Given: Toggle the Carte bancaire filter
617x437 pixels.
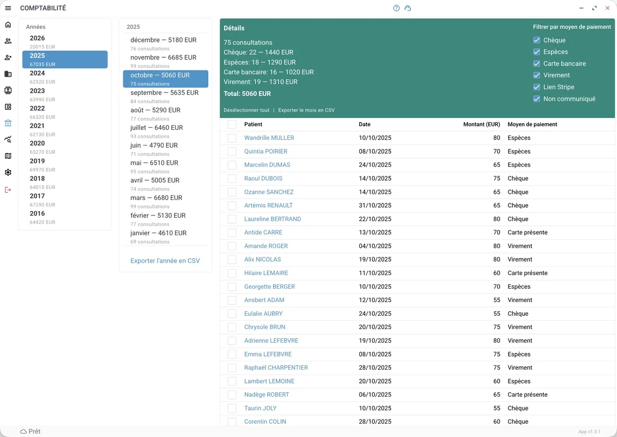Looking at the screenshot, I should (537, 63).
